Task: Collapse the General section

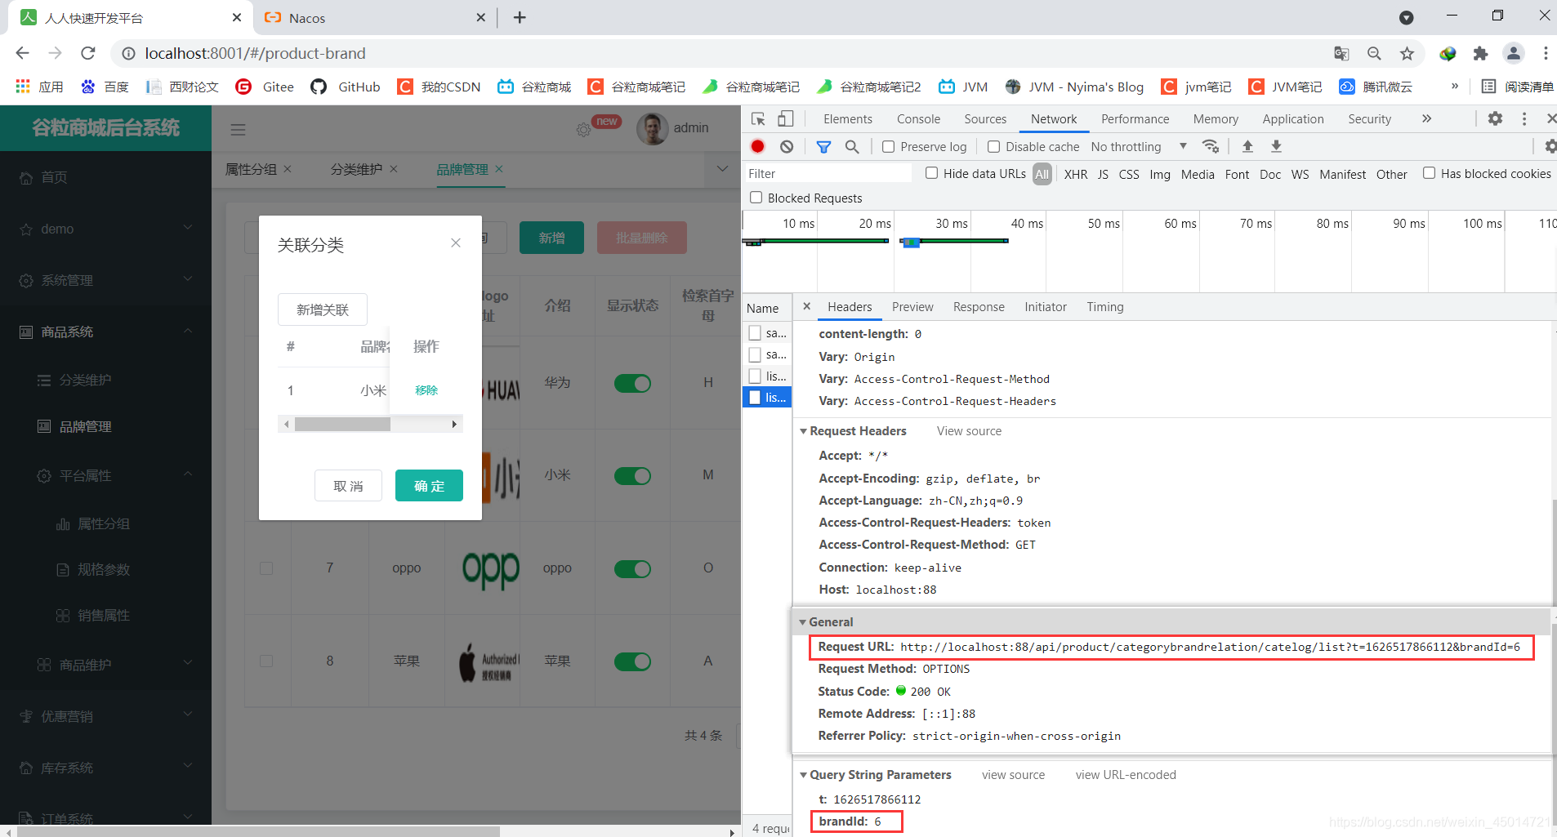Action: [x=802, y=622]
